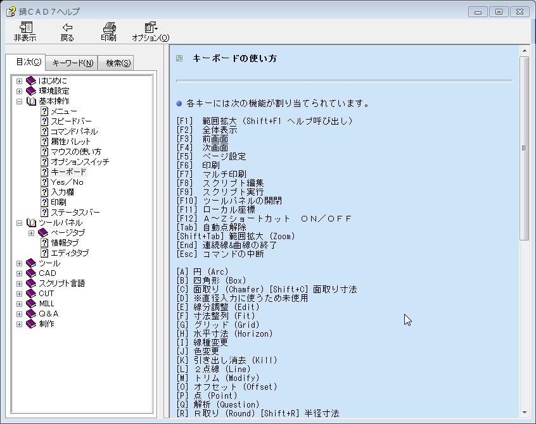
Task: Open the 印刷 topic in tree
Action: (x=58, y=203)
